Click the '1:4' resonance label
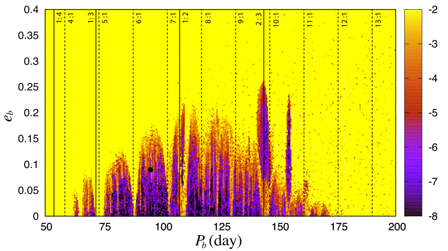448x251 pixels. (x=59, y=17)
